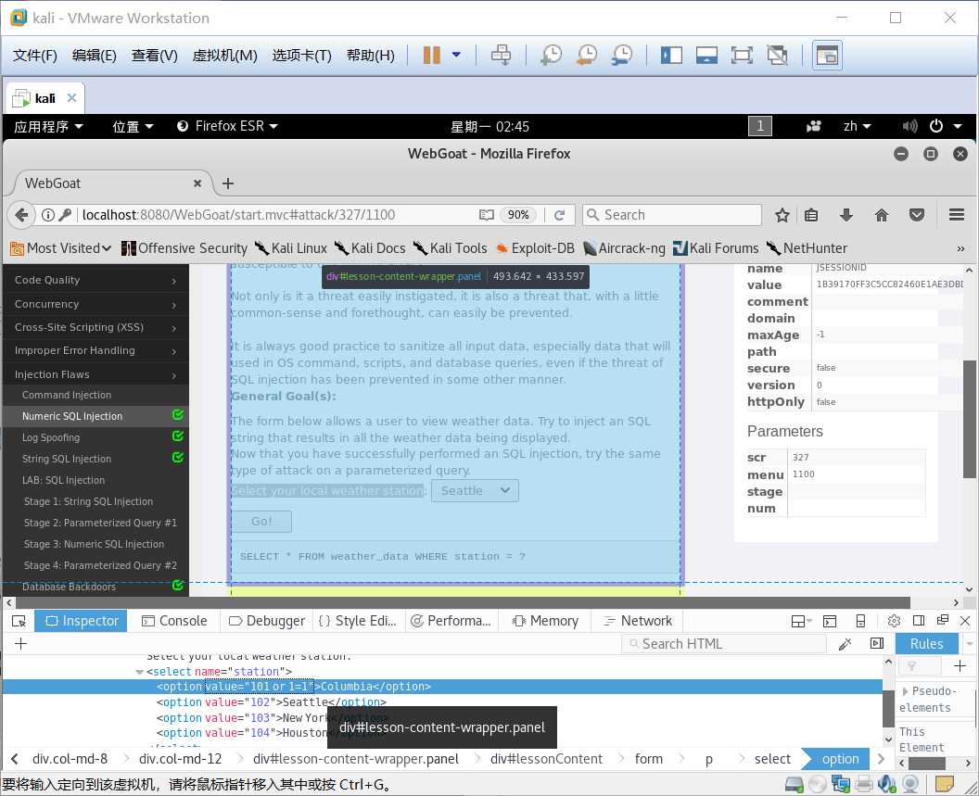Open the Firefox hamburger menu
The height and width of the screenshot is (796, 979).
(x=957, y=215)
